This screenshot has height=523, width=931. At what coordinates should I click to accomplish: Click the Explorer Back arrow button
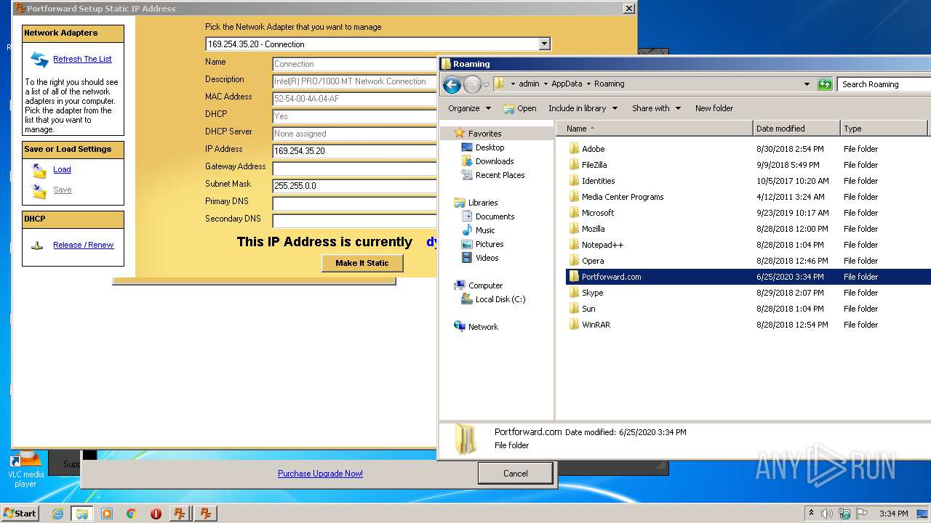pos(452,84)
